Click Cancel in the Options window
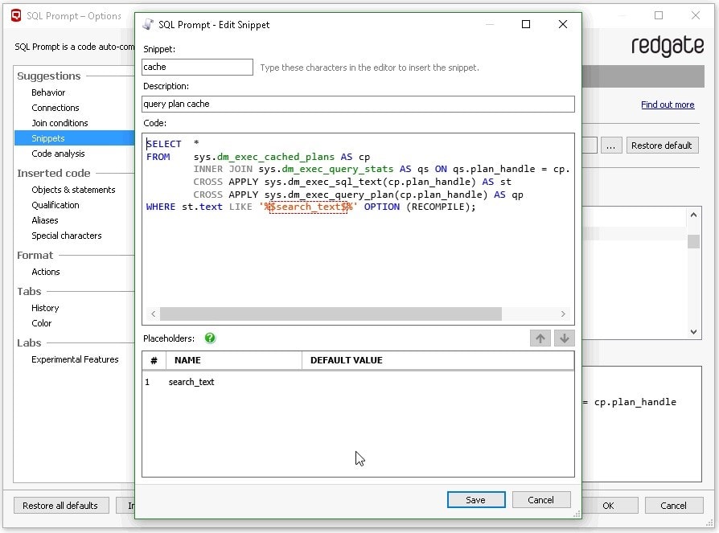Viewport: 719px width, 533px height. pyautogui.click(x=674, y=506)
